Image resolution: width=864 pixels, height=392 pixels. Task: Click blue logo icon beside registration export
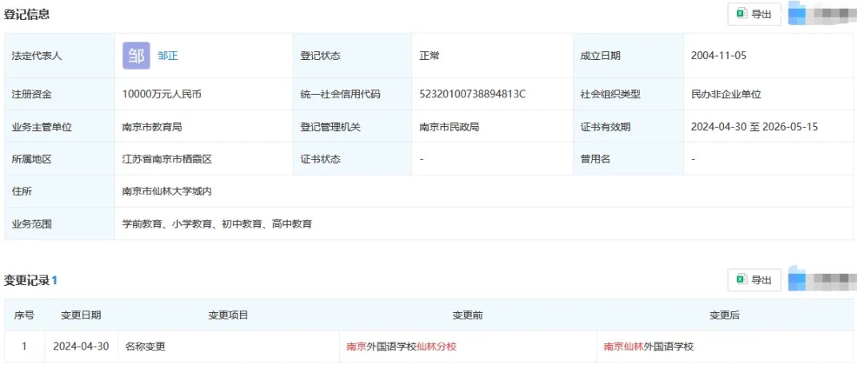point(797,14)
